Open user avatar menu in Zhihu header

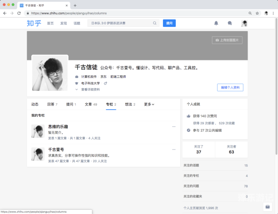pyautogui.click(x=244, y=23)
